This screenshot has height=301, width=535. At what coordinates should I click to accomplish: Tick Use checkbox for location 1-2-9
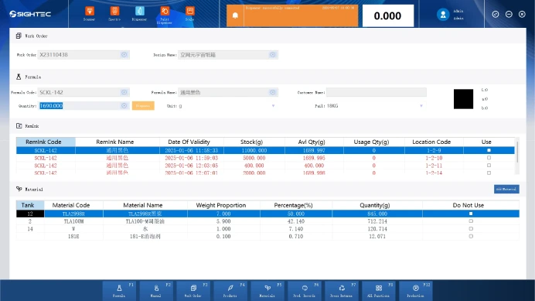click(489, 150)
